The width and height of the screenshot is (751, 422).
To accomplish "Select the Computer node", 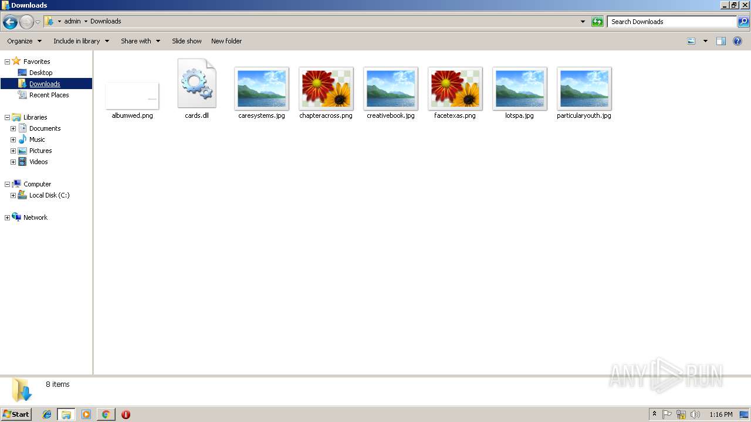I will pos(32,184).
